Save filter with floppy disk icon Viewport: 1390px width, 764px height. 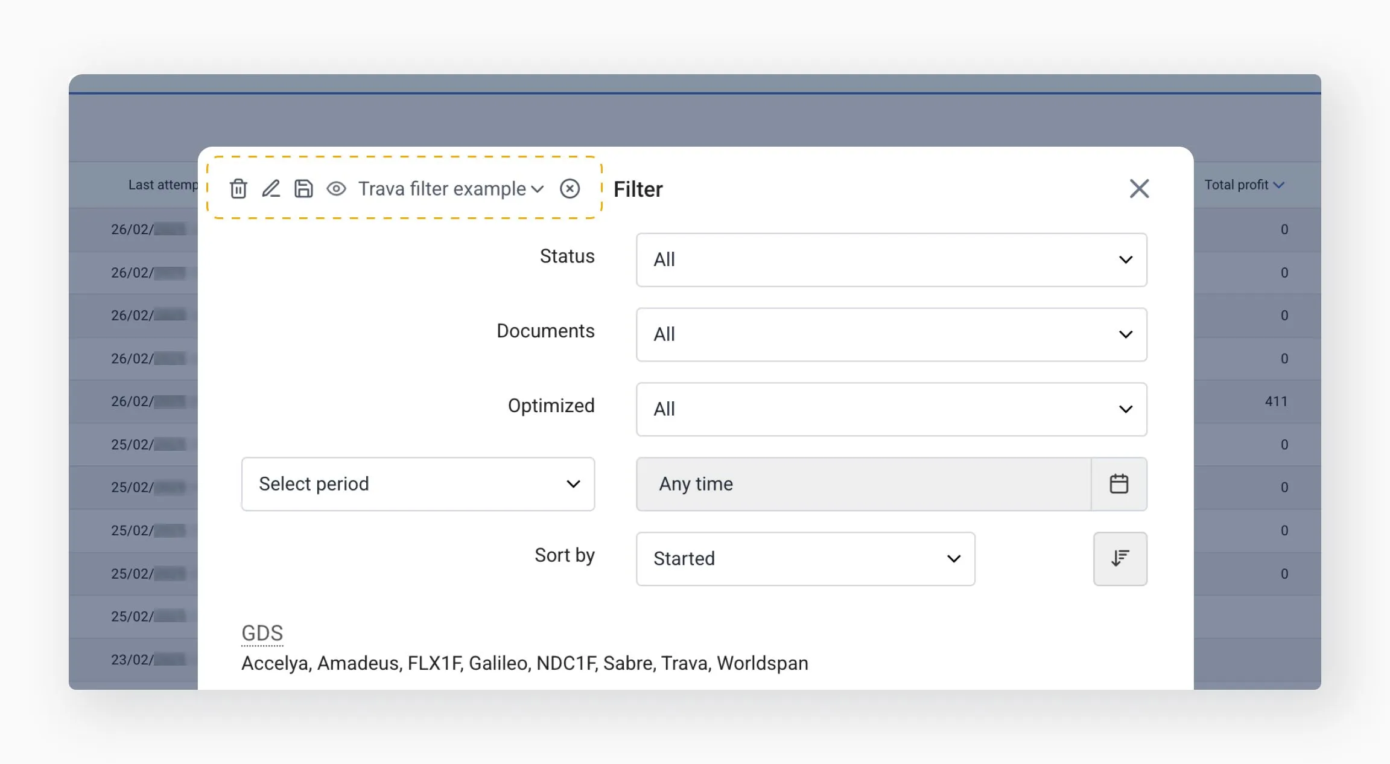(x=303, y=189)
